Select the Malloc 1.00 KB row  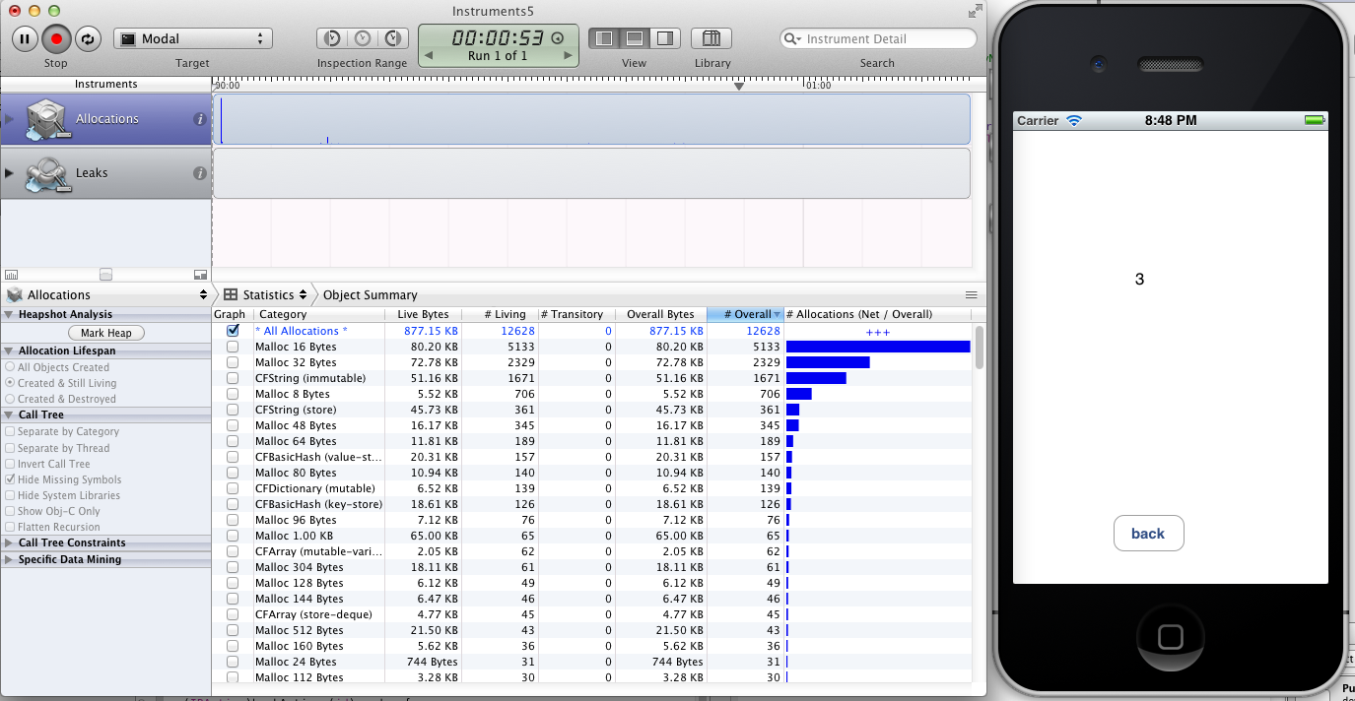point(592,536)
